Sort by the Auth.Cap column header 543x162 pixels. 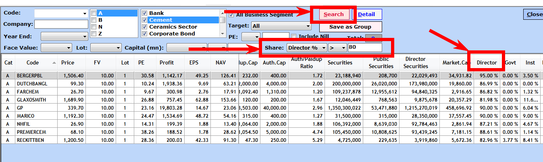coord(274,63)
